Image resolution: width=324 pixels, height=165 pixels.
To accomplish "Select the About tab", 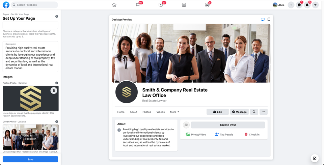I will (134, 112).
